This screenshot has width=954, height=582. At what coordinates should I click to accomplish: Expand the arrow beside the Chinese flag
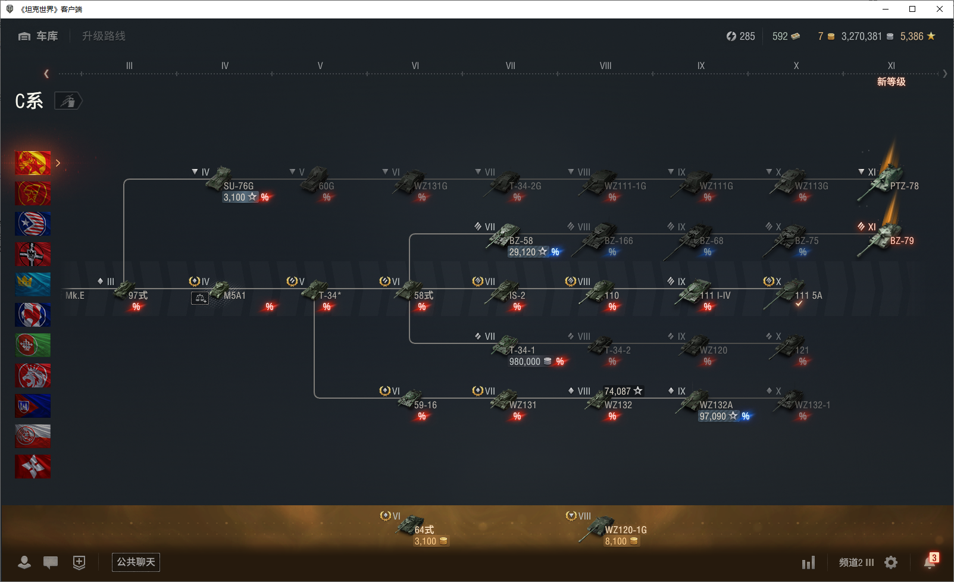(x=58, y=162)
